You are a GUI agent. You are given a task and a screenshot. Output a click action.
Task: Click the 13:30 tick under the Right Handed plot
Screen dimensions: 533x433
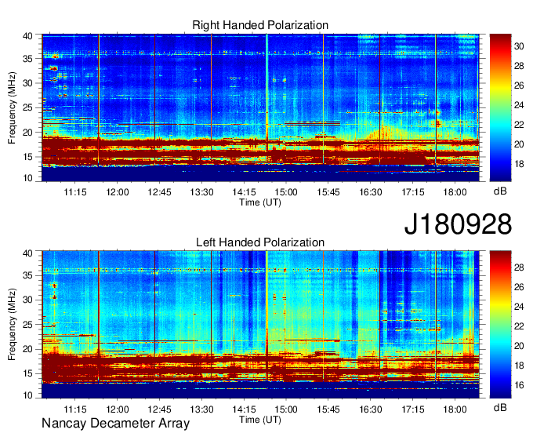point(201,192)
